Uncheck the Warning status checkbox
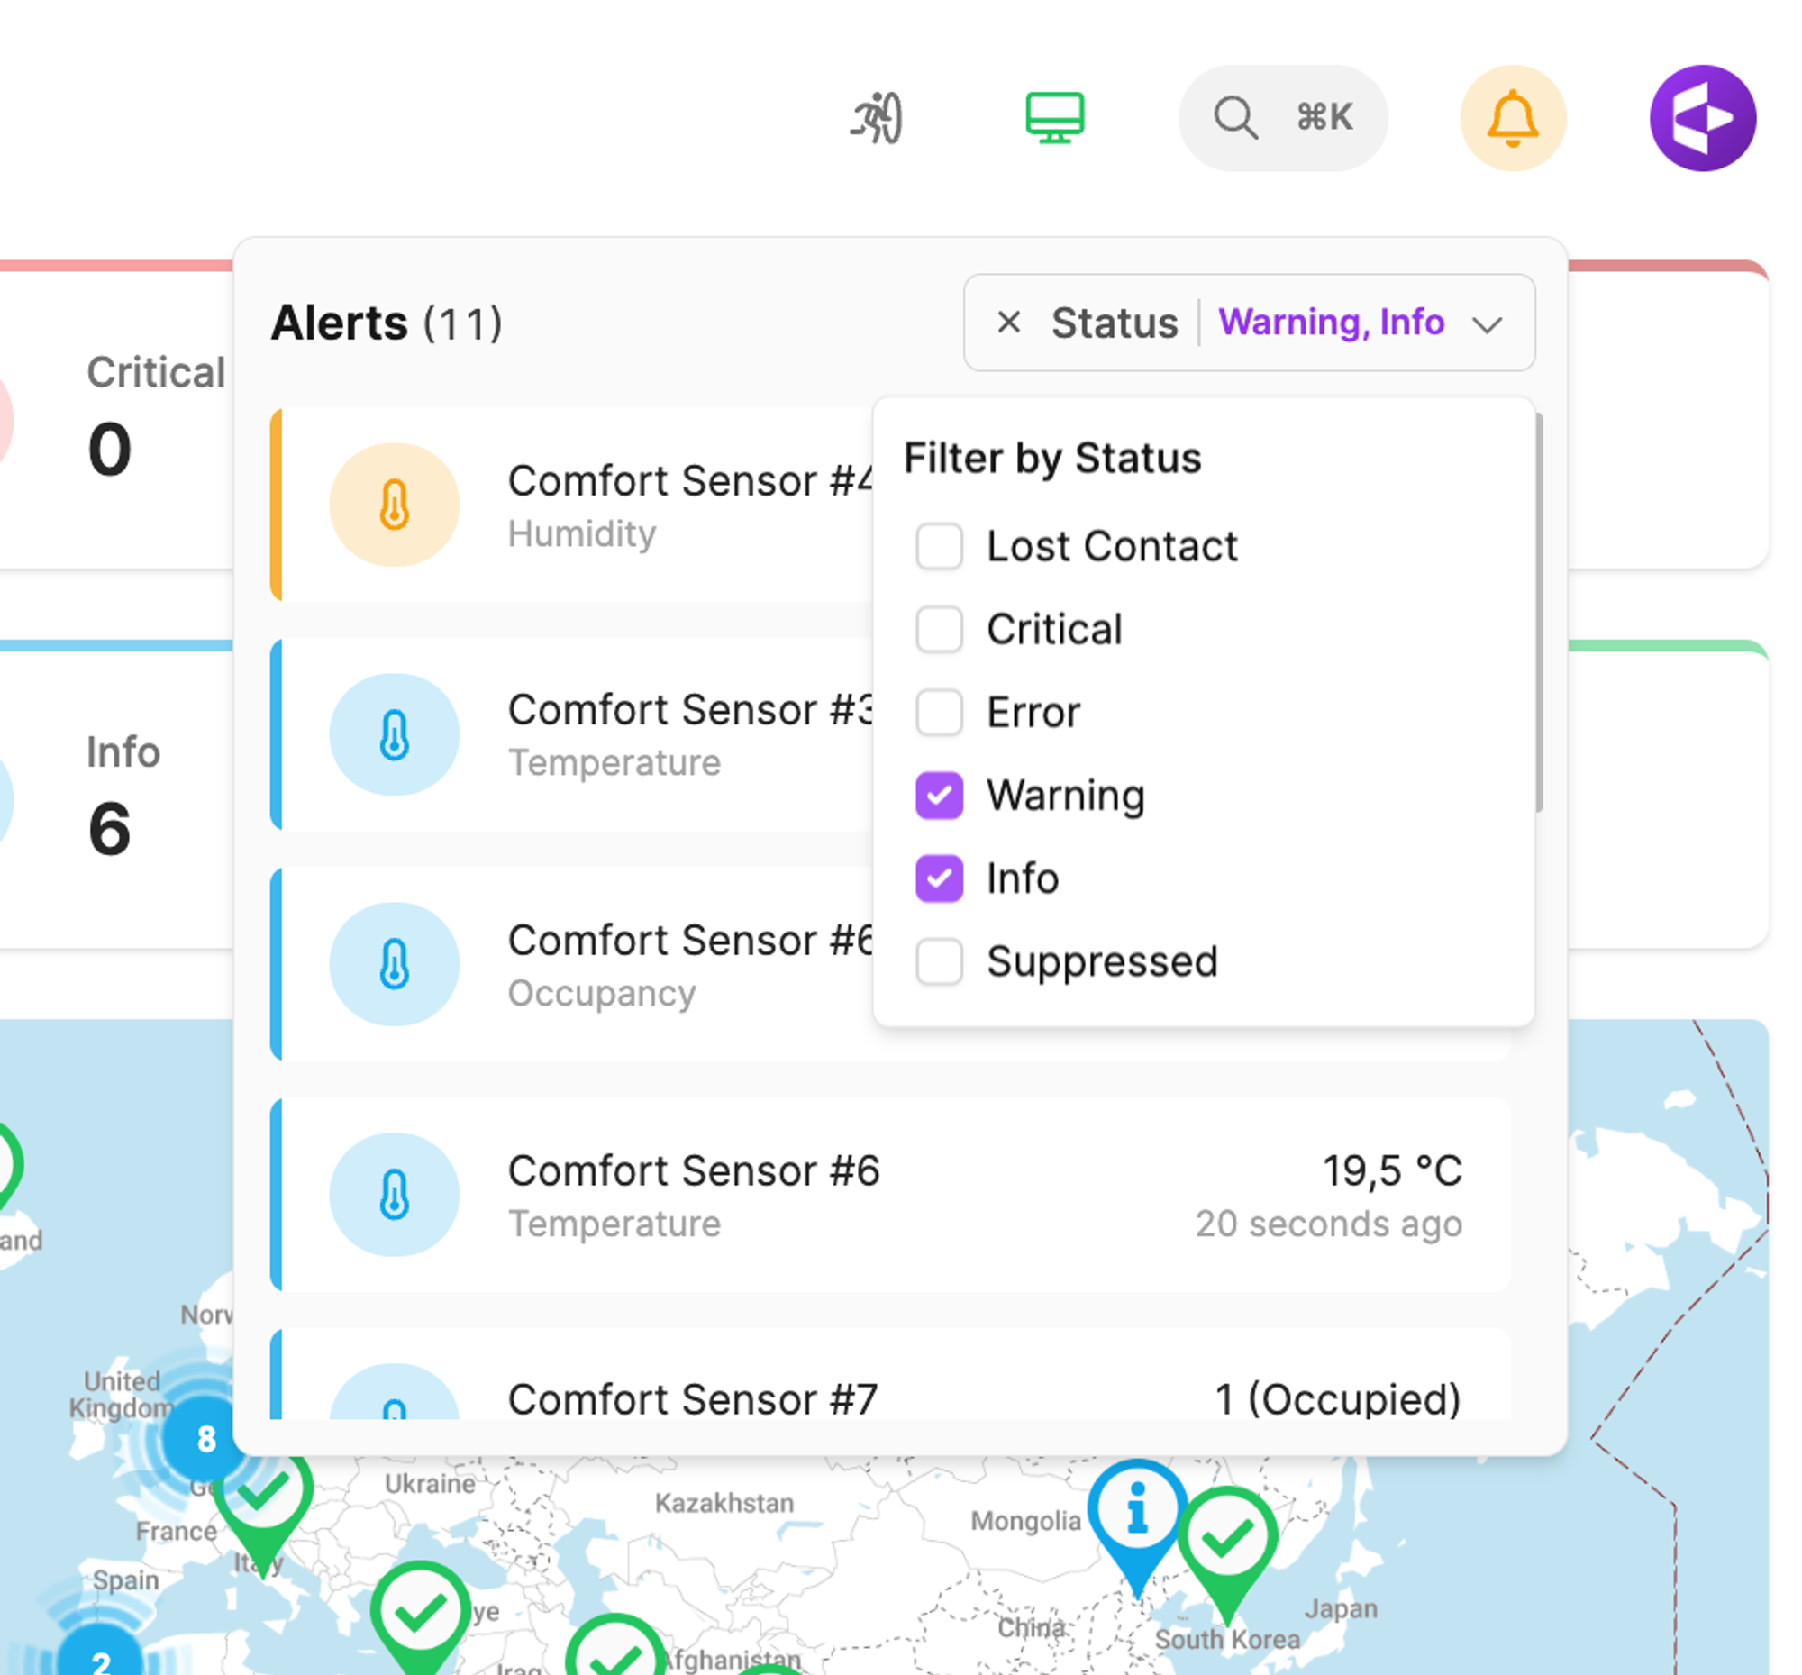This screenshot has width=1802, height=1675. [x=939, y=796]
